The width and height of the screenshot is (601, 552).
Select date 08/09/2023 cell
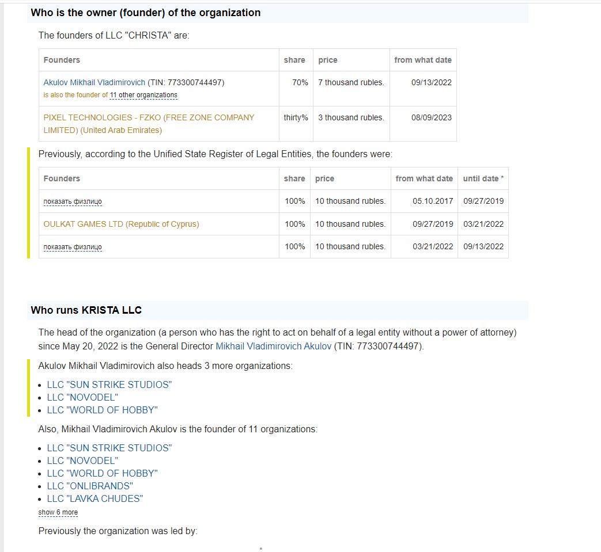(x=423, y=124)
